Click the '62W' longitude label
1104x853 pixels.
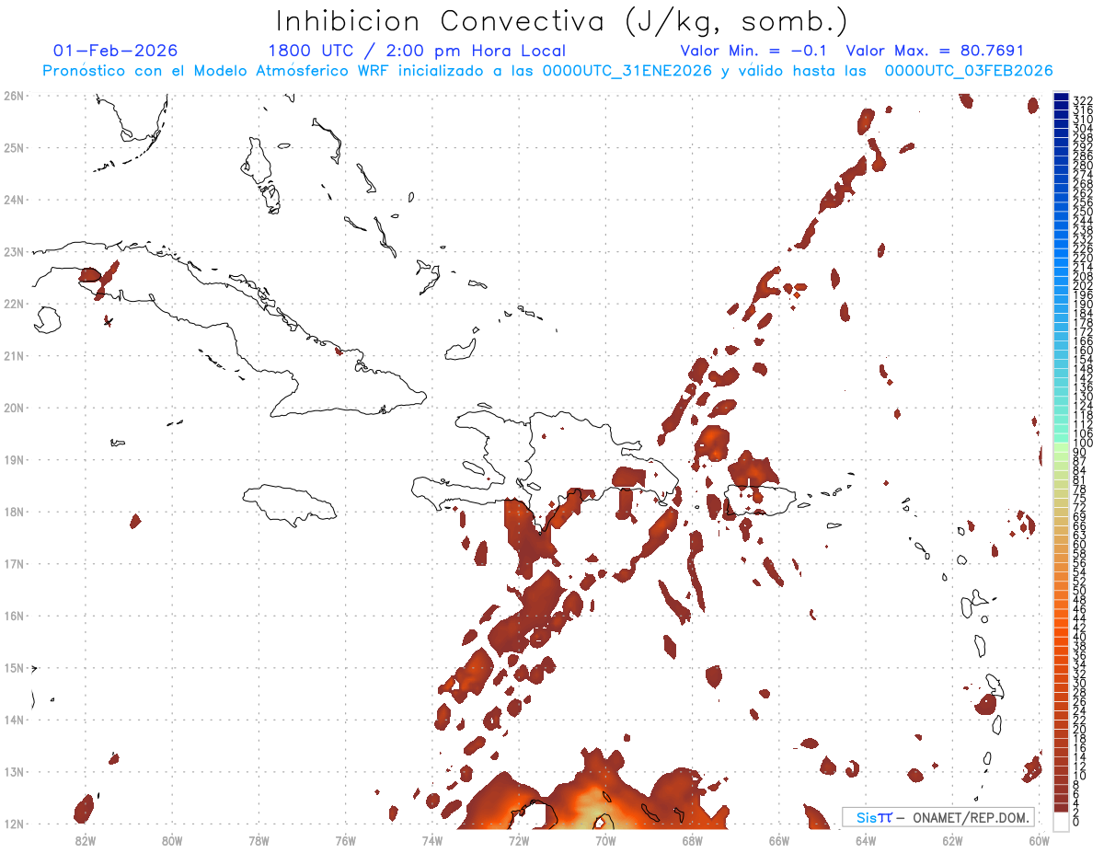coord(952,840)
